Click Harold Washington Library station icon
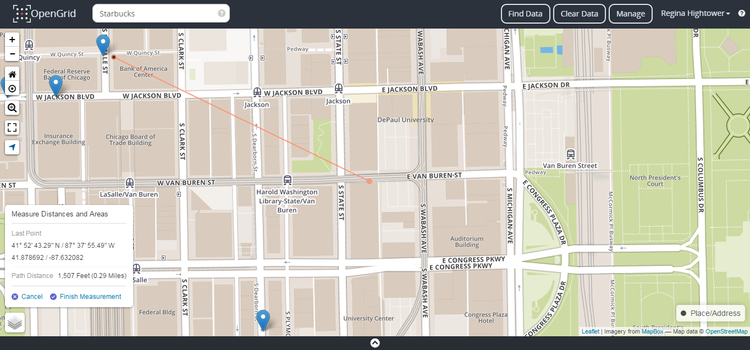The height and width of the screenshot is (350, 750). tap(287, 180)
